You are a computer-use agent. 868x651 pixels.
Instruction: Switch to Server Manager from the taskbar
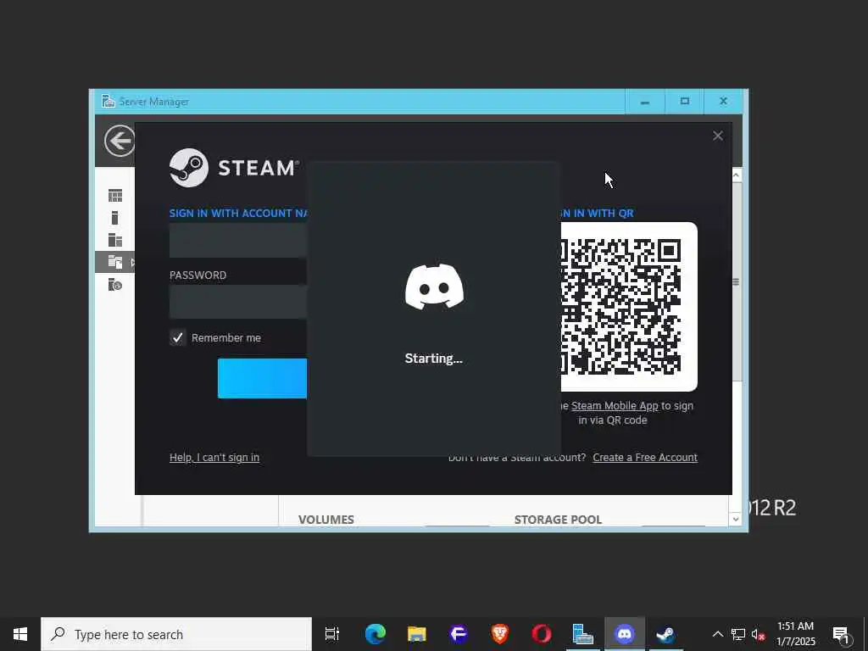coord(583,634)
